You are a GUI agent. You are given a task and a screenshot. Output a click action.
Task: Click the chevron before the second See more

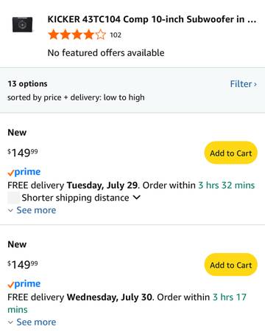(x=10, y=322)
